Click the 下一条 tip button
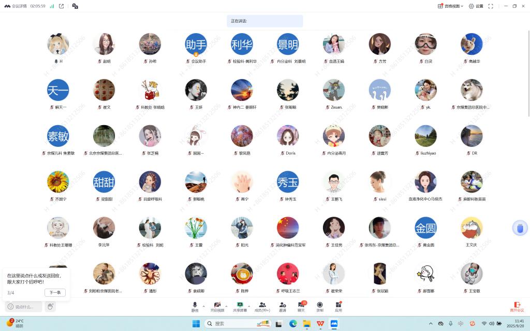The image size is (530, 331). pyautogui.click(x=55, y=292)
